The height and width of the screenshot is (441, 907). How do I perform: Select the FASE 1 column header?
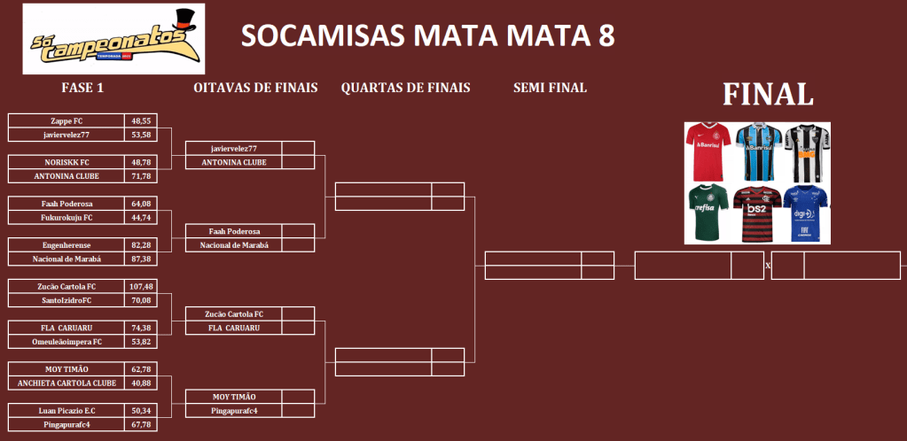(x=82, y=88)
